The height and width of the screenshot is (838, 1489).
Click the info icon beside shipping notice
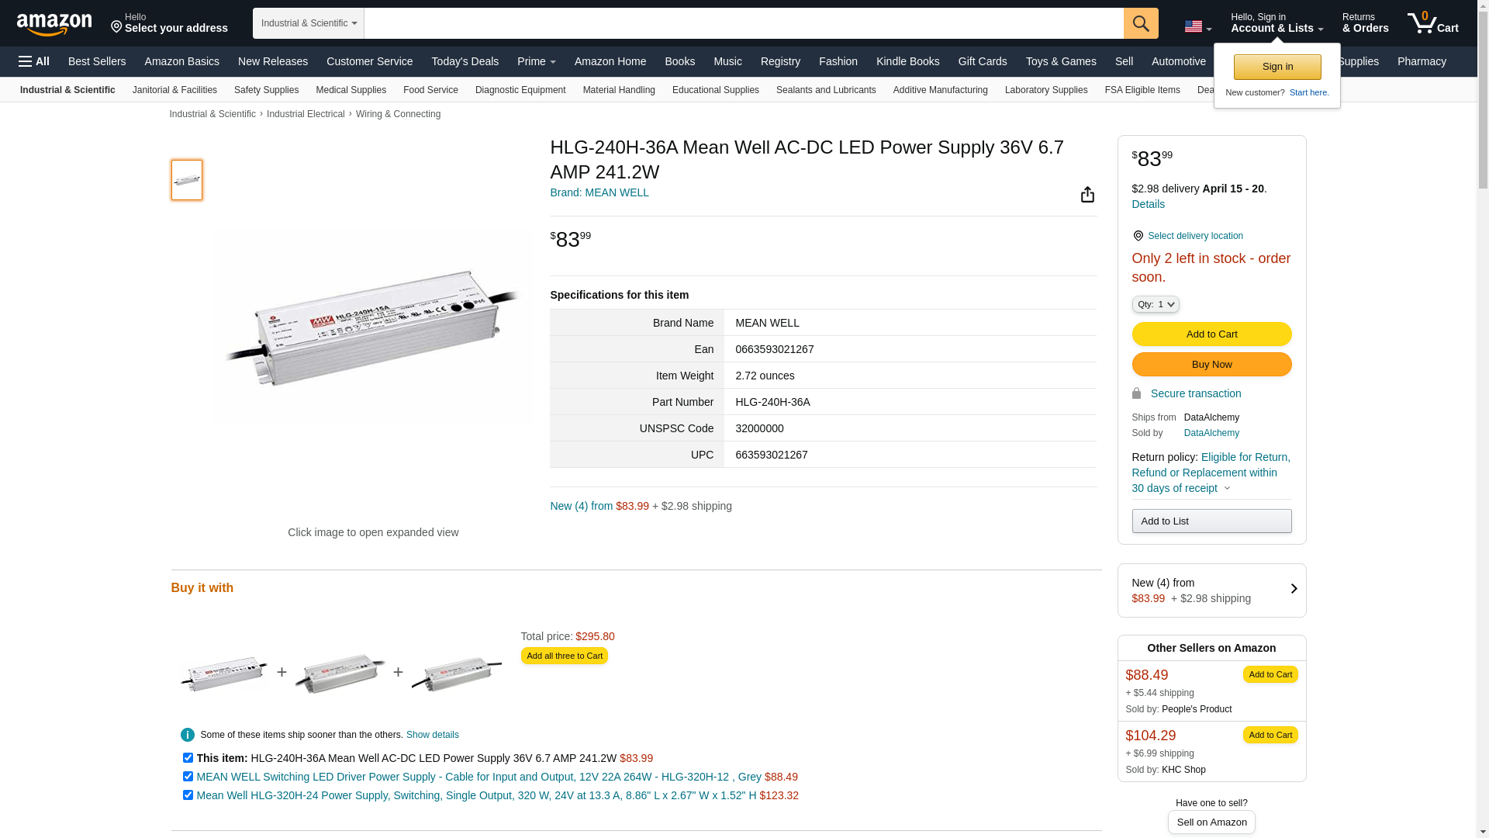click(x=188, y=735)
